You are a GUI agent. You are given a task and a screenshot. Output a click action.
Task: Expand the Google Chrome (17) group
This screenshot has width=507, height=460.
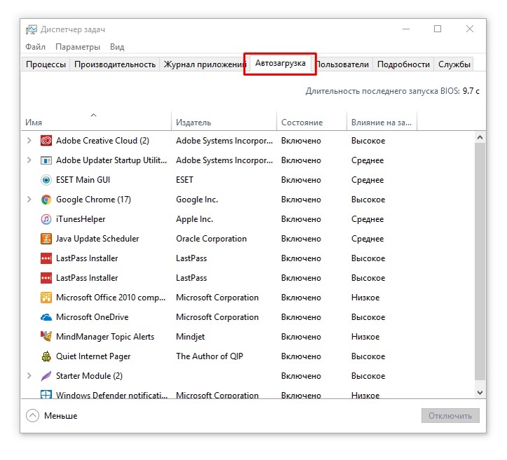click(29, 200)
